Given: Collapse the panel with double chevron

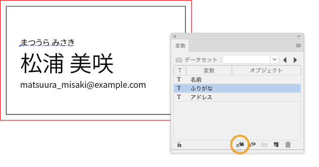Looking at the screenshot, I should pos(299,36).
